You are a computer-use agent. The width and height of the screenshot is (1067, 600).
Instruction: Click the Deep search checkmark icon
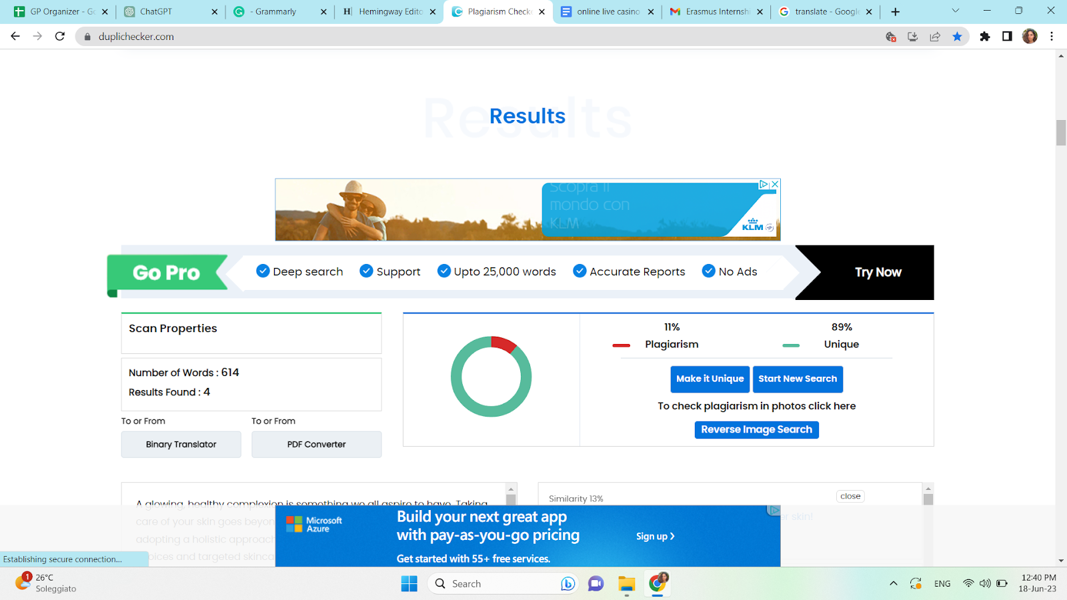[263, 271]
